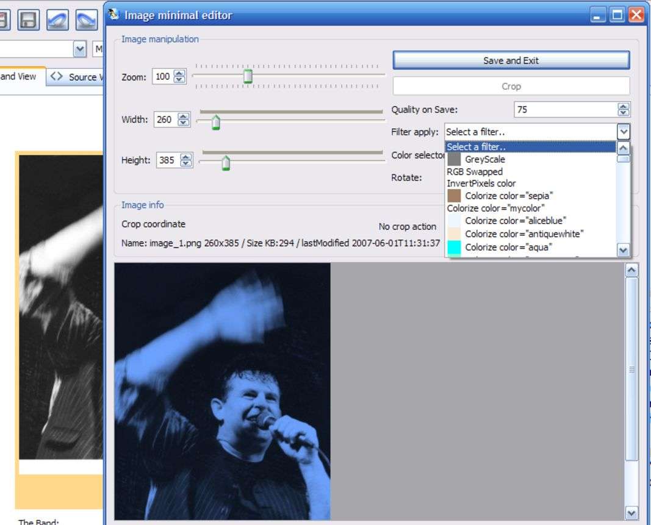Click the brown sepia swatch icon
The height and width of the screenshot is (525, 651).
coord(454,196)
